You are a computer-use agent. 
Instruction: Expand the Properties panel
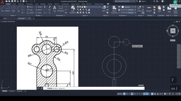click(x=123, y=15)
